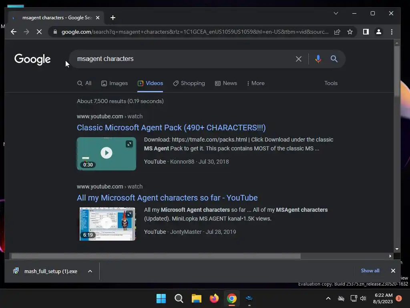Select the Videos tab
The height and width of the screenshot is (308, 410).
(151, 83)
